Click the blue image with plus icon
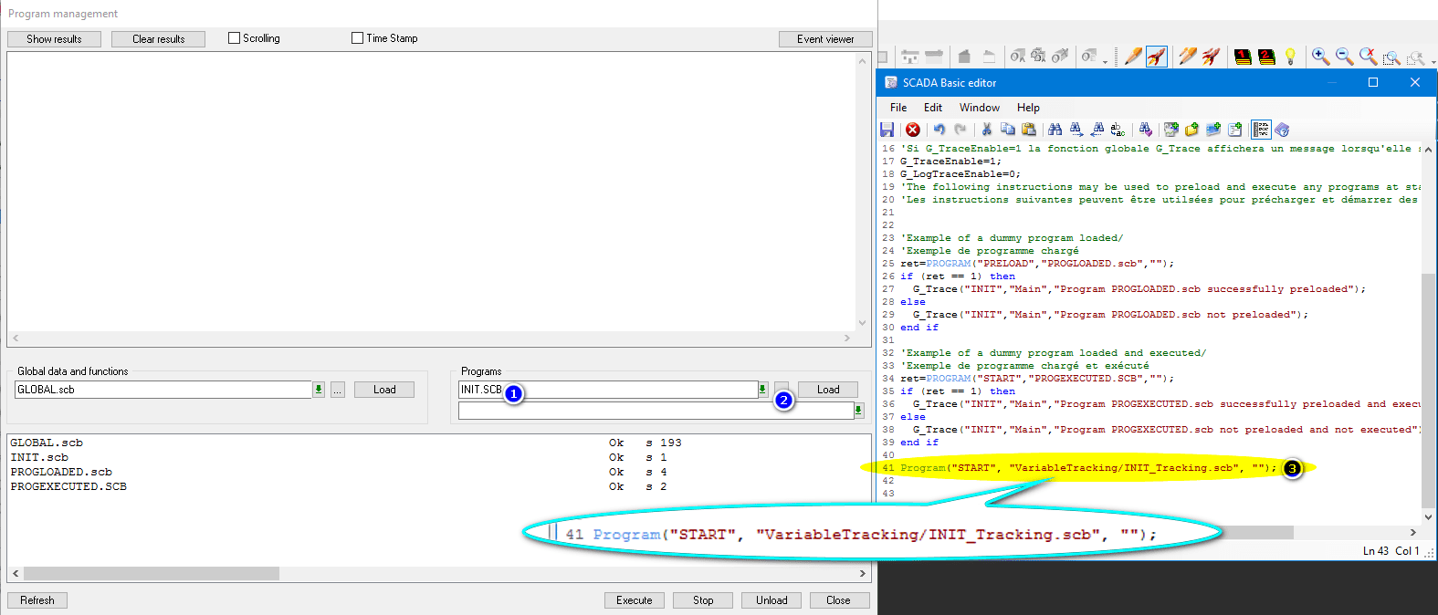The width and height of the screenshot is (1438, 615). 1213,130
